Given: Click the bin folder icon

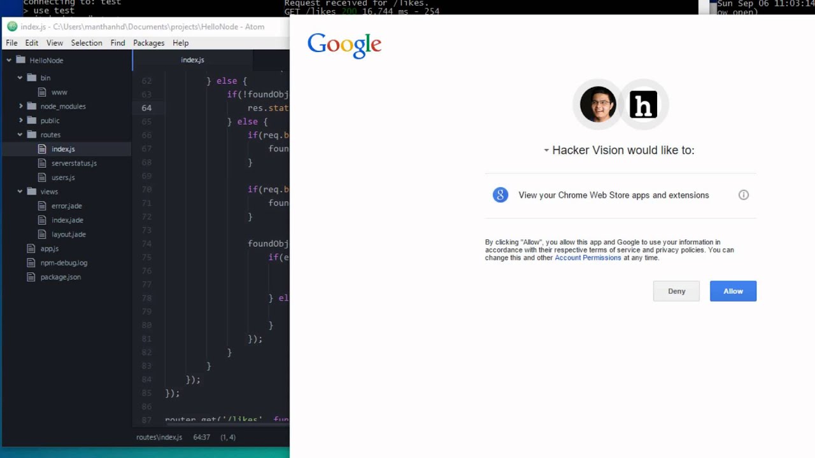Looking at the screenshot, I should coord(31,78).
